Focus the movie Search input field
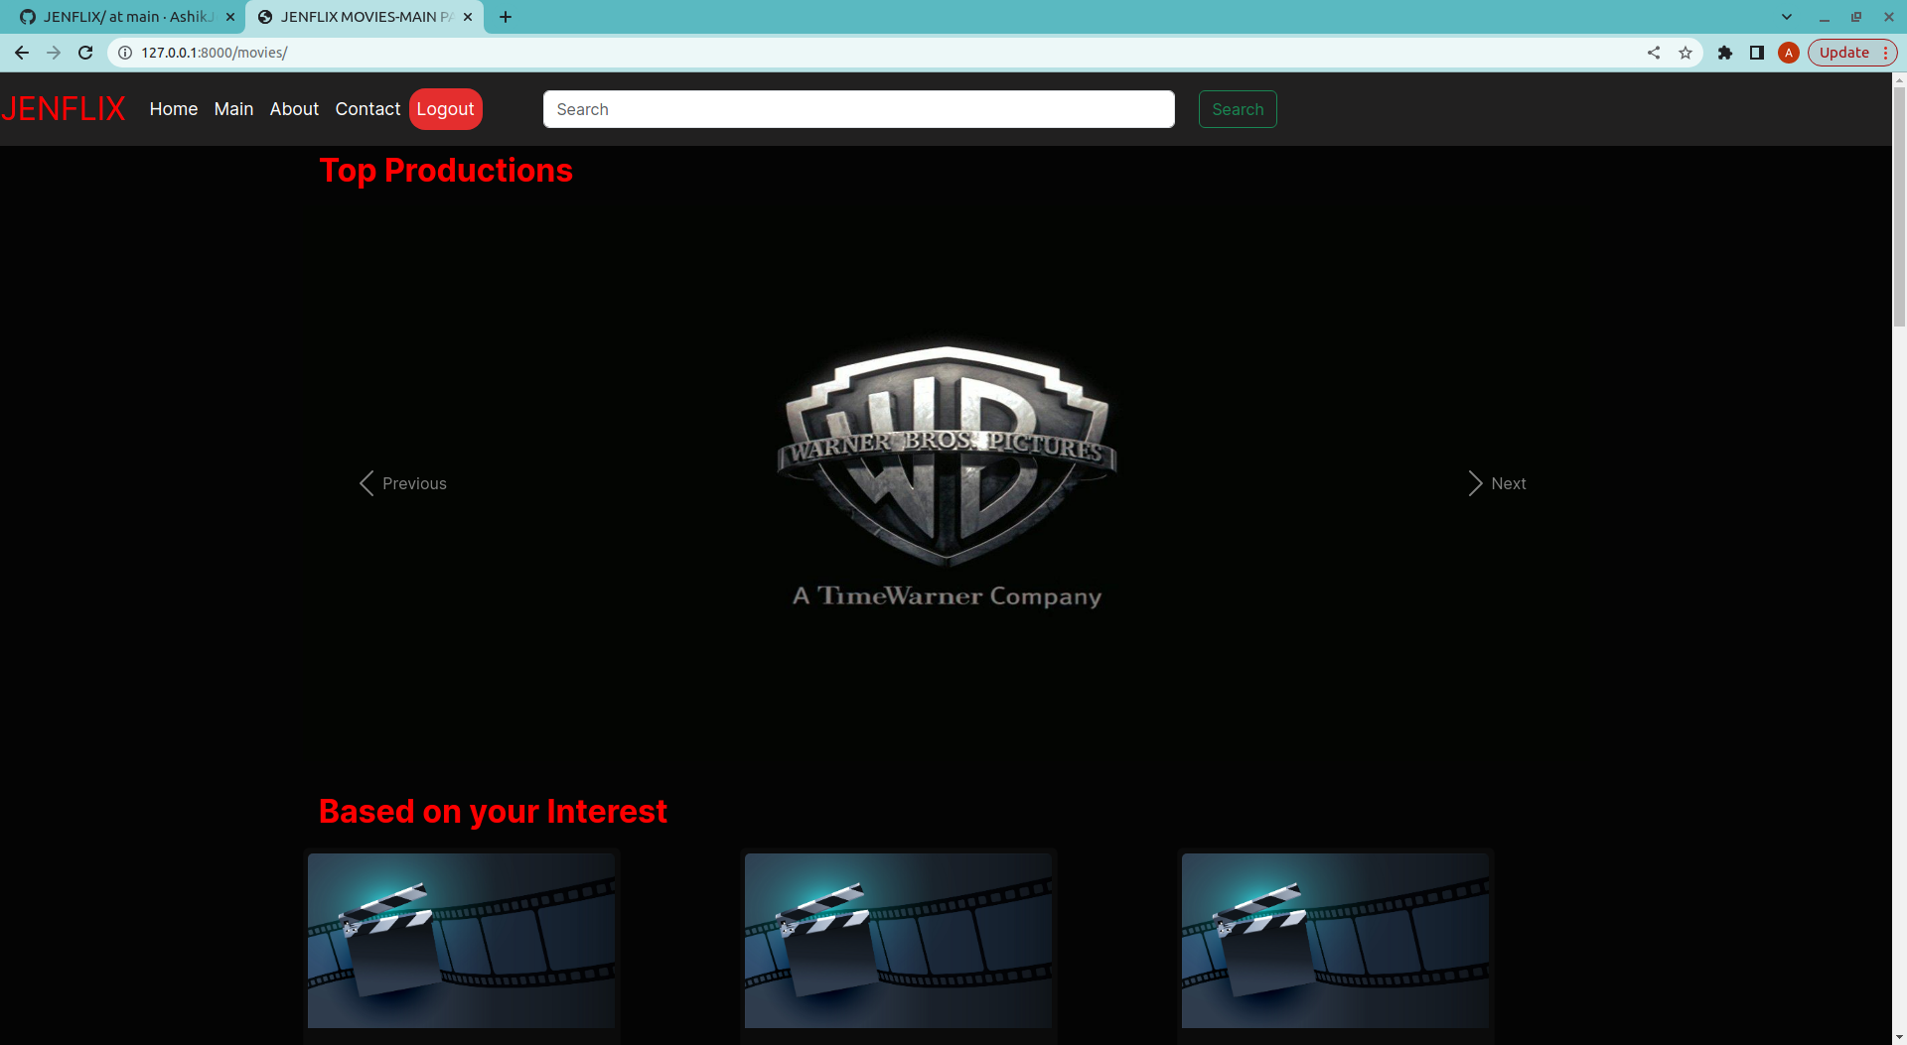 click(859, 109)
